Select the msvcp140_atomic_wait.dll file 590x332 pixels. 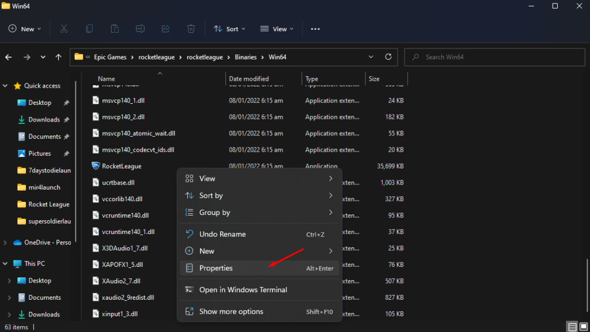[138, 133]
